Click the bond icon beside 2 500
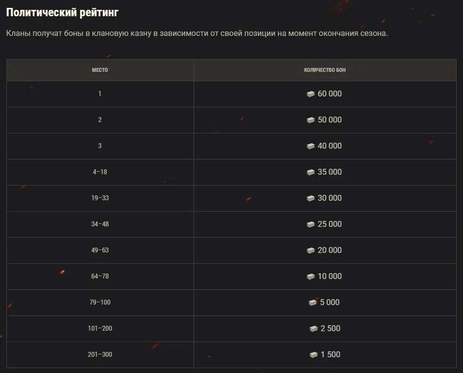The width and height of the screenshot is (463, 373). click(314, 329)
